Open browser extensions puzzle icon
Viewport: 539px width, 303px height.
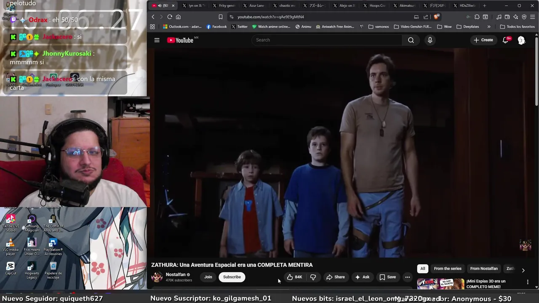[x=477, y=17]
